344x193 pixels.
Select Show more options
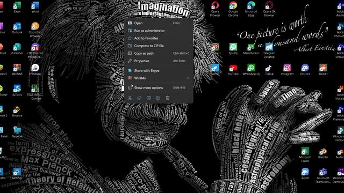pyautogui.click(x=159, y=88)
